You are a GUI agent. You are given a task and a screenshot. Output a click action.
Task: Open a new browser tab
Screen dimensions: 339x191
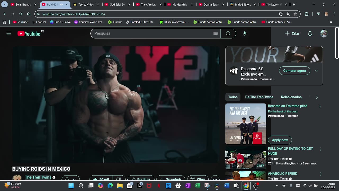coord(294,5)
